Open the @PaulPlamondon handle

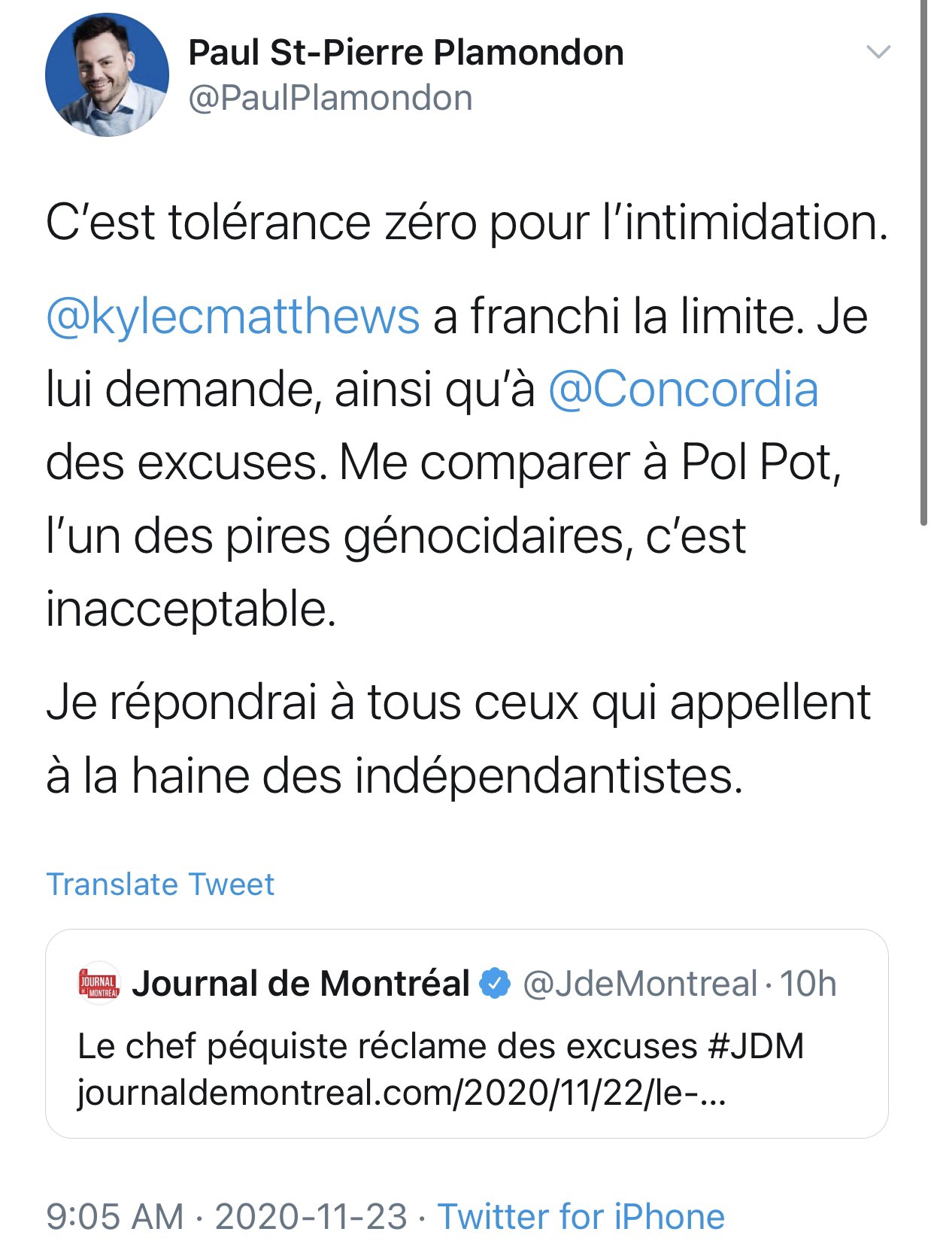point(330,99)
